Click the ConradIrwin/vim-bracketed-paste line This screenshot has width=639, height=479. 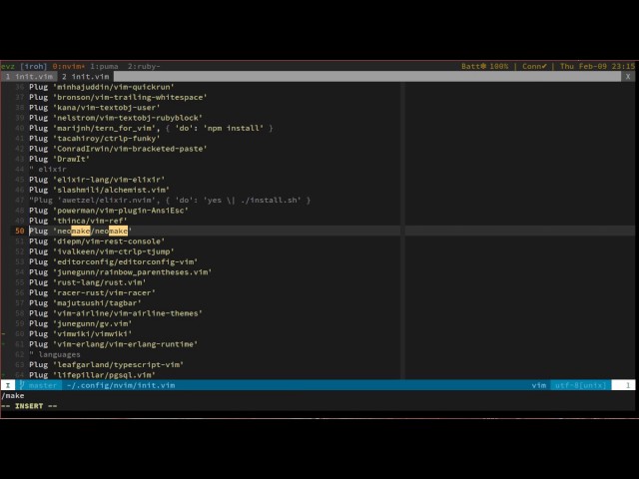tap(118, 149)
